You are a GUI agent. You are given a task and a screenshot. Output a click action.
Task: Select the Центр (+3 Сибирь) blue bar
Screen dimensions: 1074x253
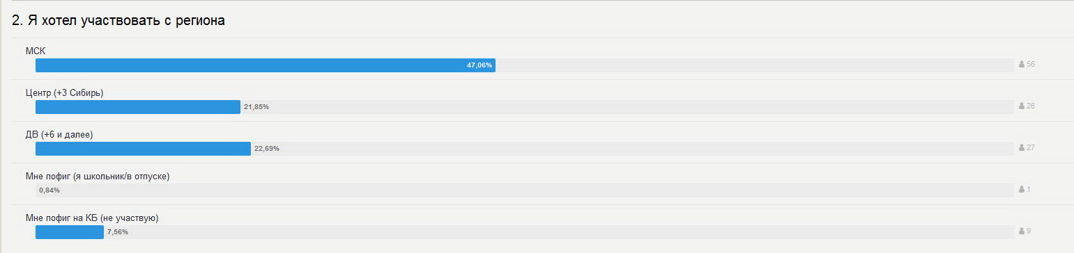coord(138,107)
